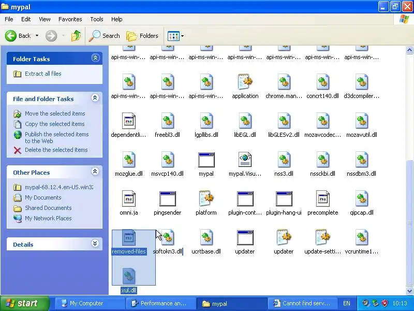Collapse the Other Places panel
This screenshot has width=414, height=311.
tap(95, 172)
